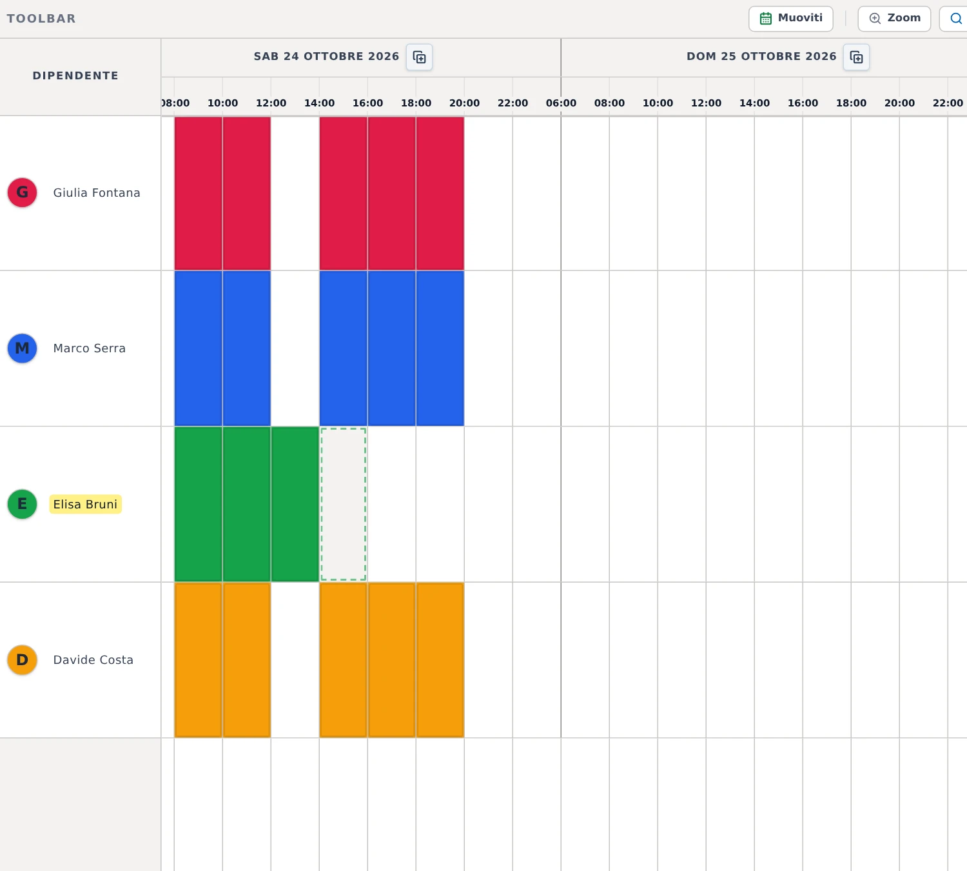Select Elisa Bruni's green 12:00 shift block

click(x=295, y=504)
